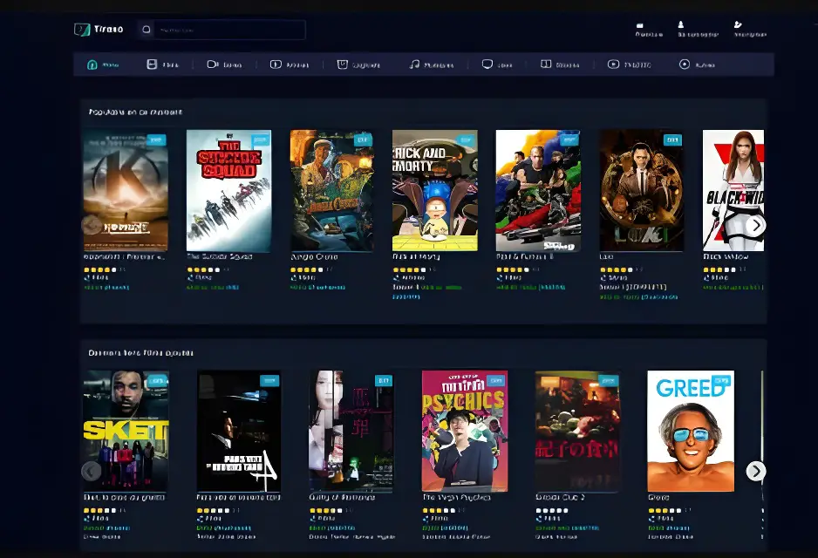
Task: Open the music note category in navigation
Action: (x=431, y=65)
